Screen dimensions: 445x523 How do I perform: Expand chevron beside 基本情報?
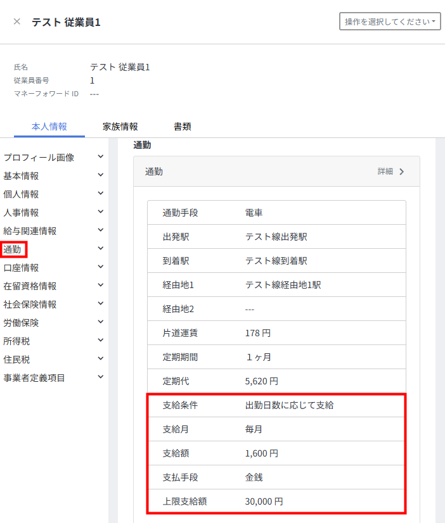pyautogui.click(x=101, y=175)
